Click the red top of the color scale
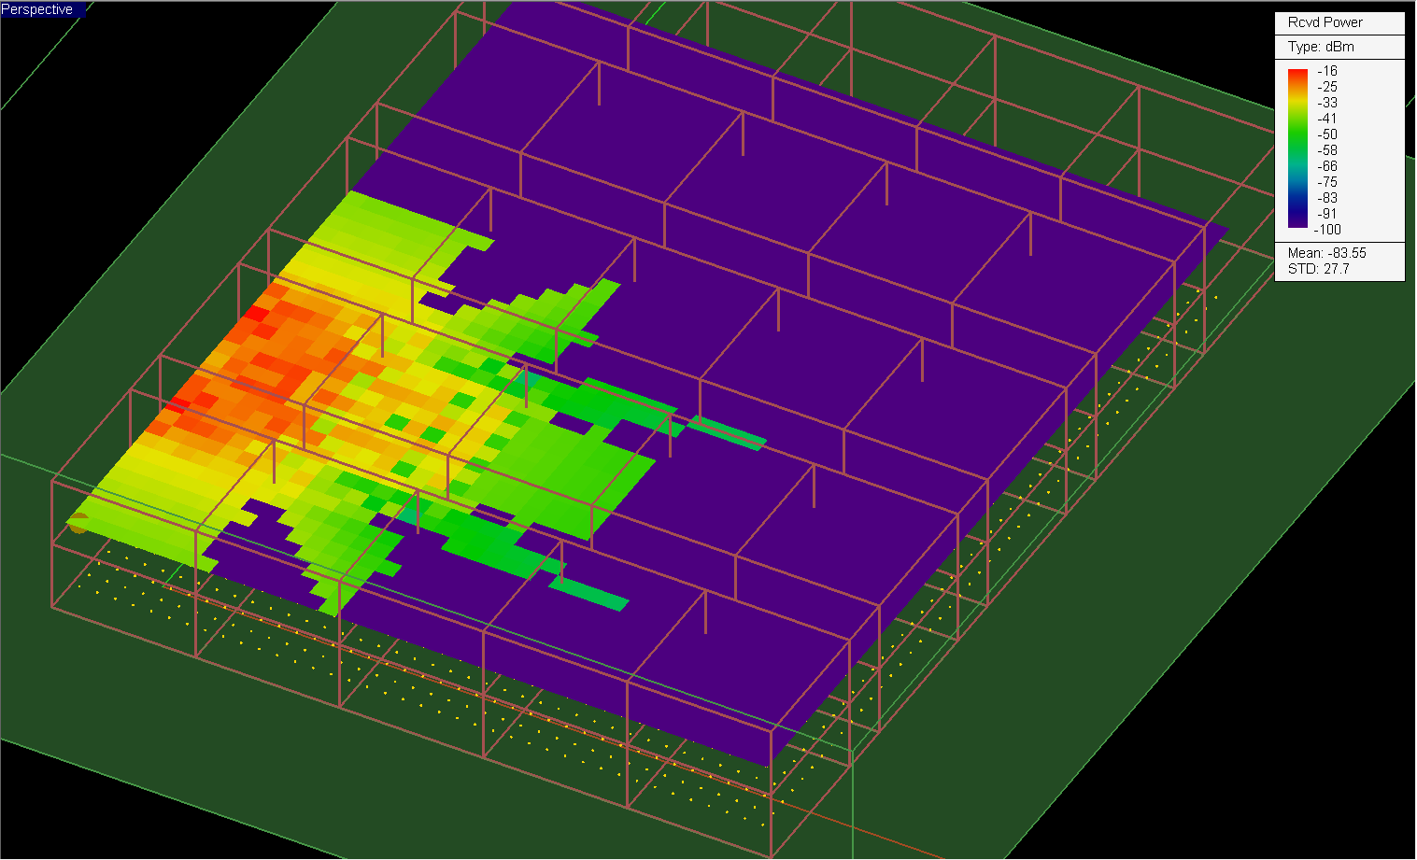The height and width of the screenshot is (860, 1417). tap(1297, 75)
